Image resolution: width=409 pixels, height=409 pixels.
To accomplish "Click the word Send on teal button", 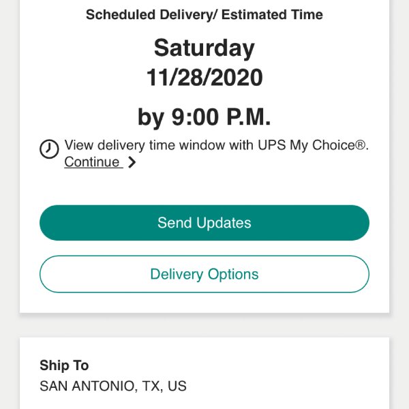I will pos(175,223).
